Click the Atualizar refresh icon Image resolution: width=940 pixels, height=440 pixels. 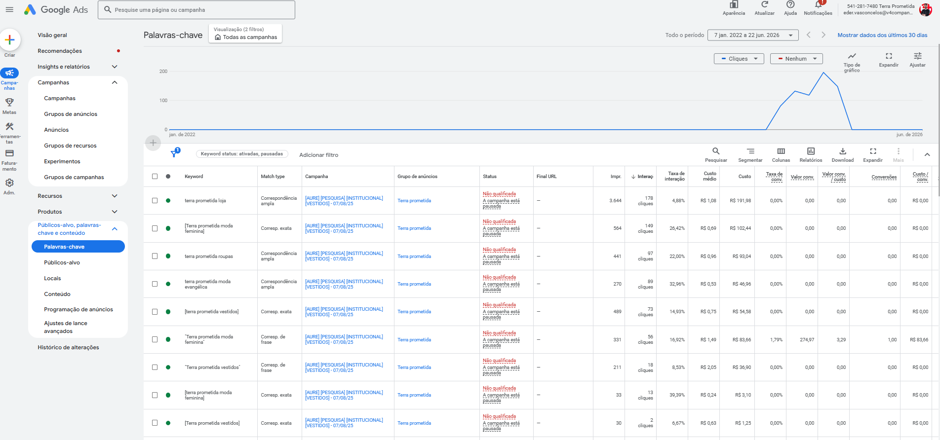point(764,5)
